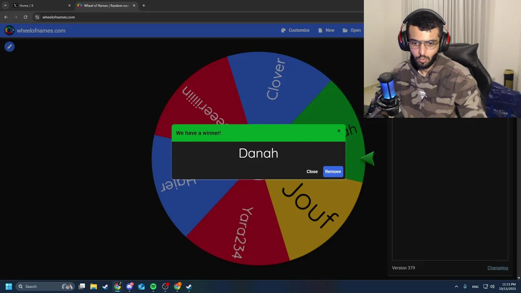Close the Home / X tab
Viewport: 521px width, 293px height.
69,6
